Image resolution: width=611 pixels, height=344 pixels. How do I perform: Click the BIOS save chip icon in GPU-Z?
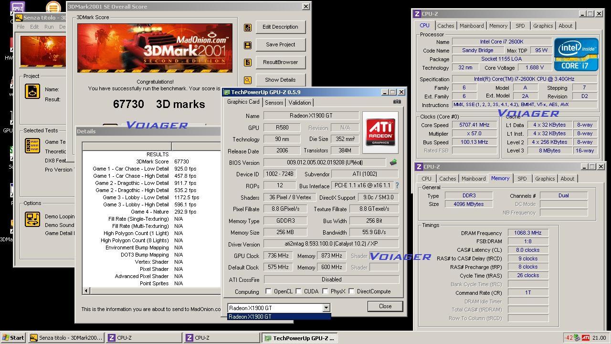point(393,162)
